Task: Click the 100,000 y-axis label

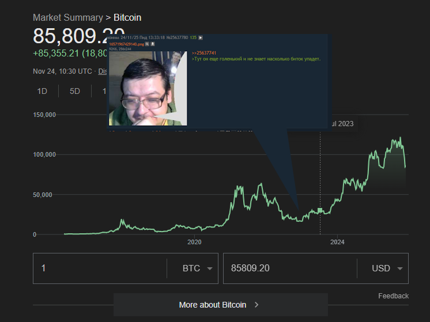Action: (x=44, y=154)
